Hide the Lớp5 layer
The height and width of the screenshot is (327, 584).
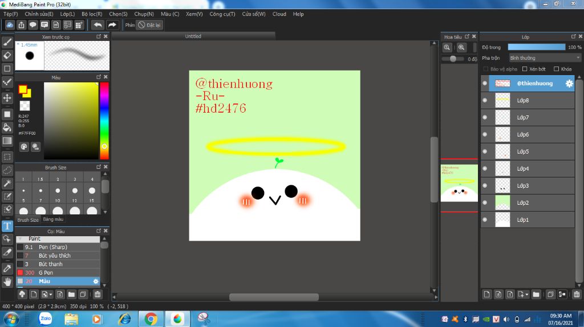tap(485, 152)
